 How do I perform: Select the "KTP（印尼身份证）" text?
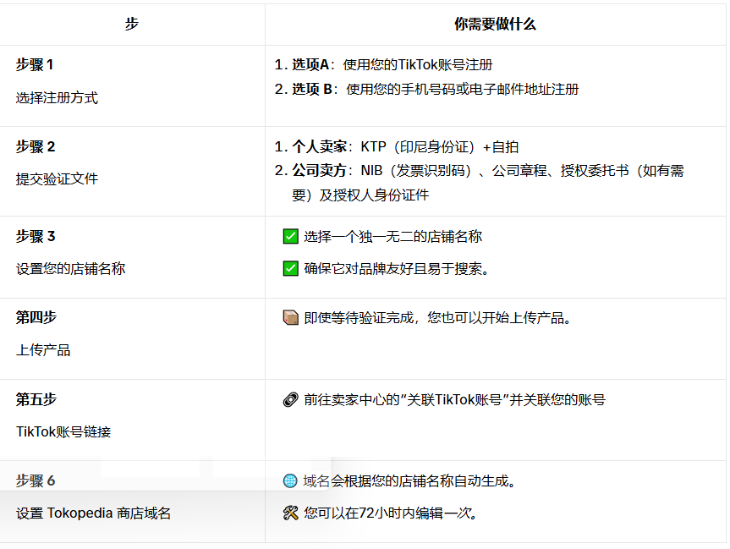416,145
